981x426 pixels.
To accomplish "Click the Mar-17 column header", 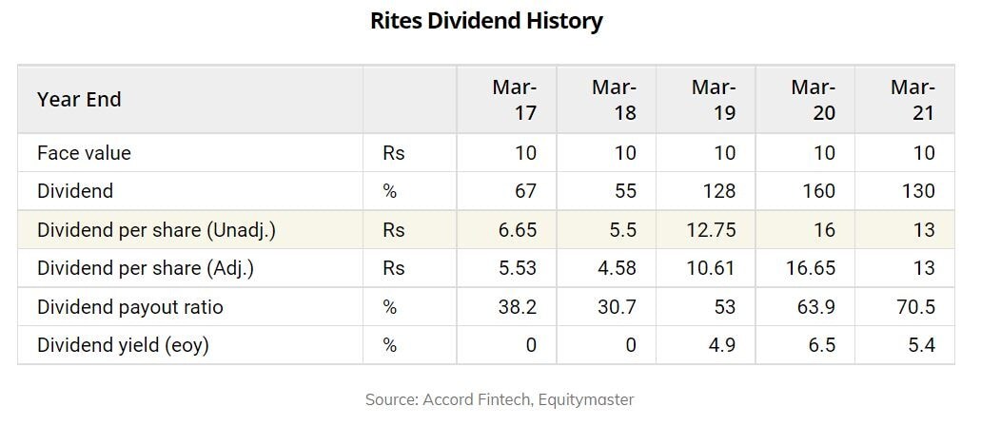I will [x=514, y=100].
